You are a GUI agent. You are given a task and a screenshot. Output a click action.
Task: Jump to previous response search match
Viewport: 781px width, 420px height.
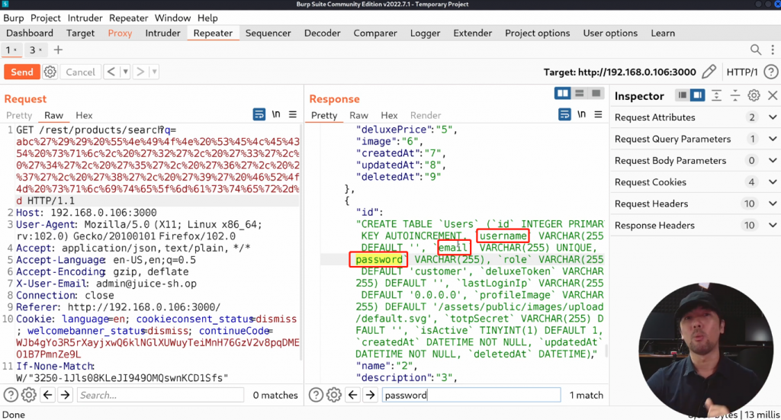click(x=352, y=395)
